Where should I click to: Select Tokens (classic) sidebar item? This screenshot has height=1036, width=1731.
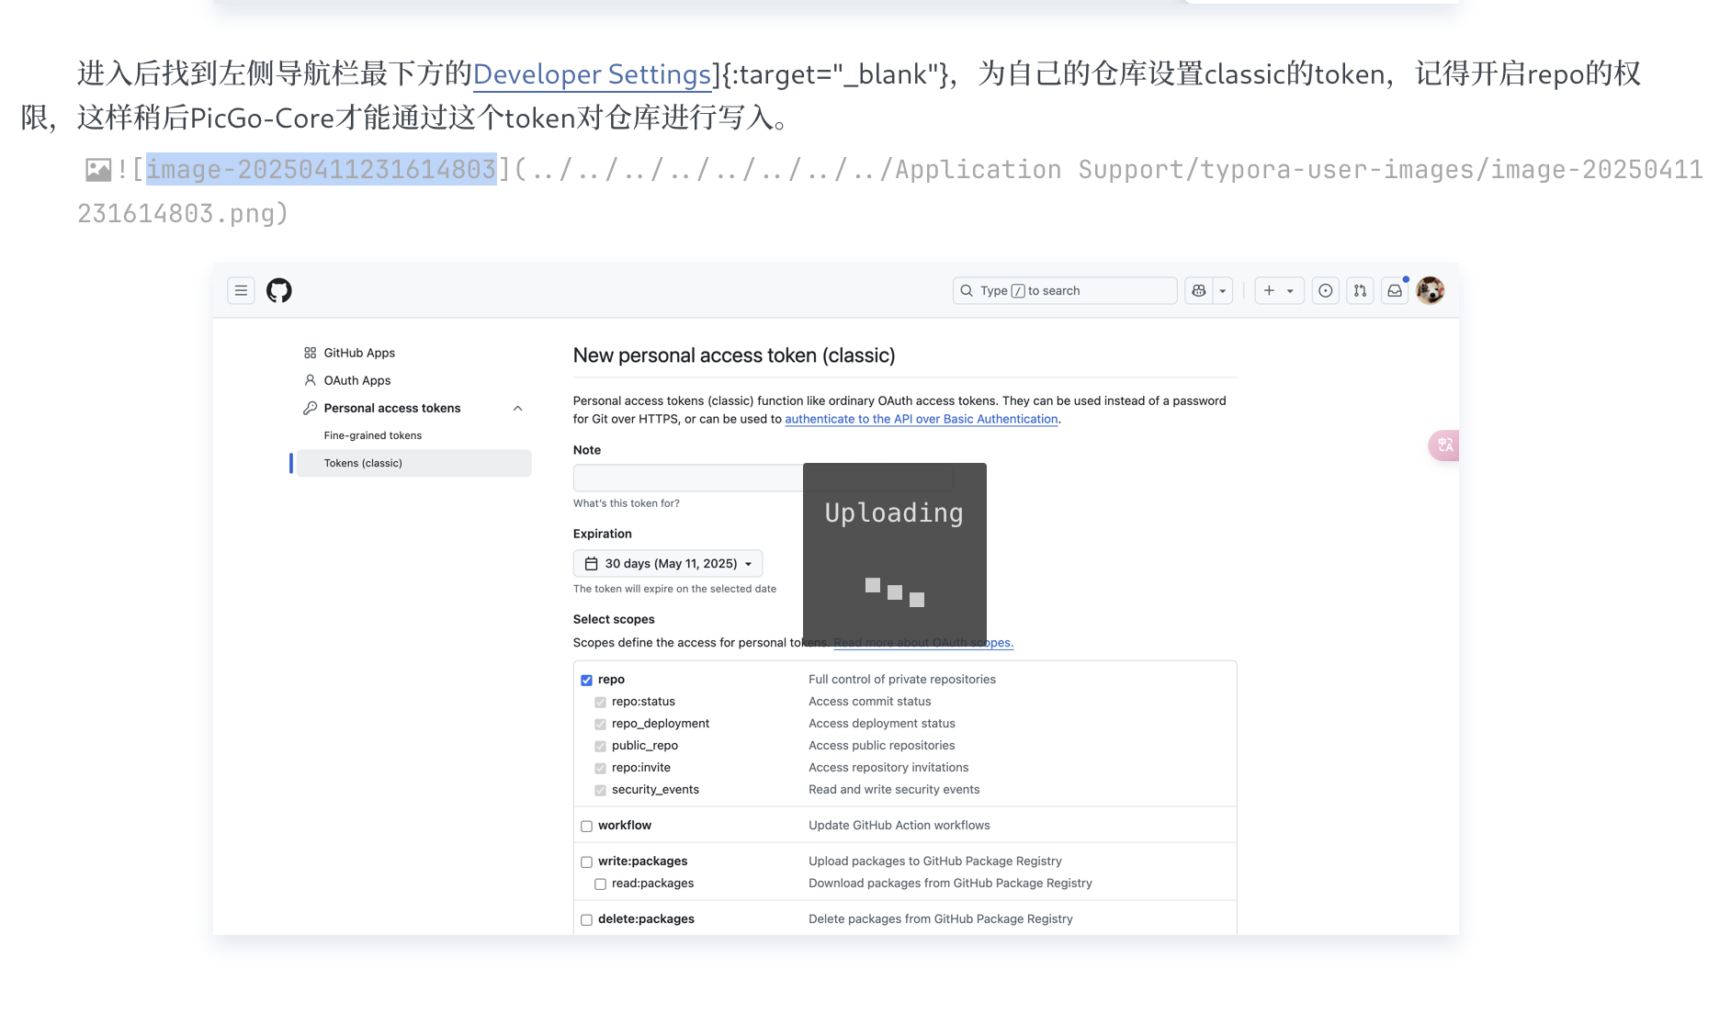click(x=413, y=463)
